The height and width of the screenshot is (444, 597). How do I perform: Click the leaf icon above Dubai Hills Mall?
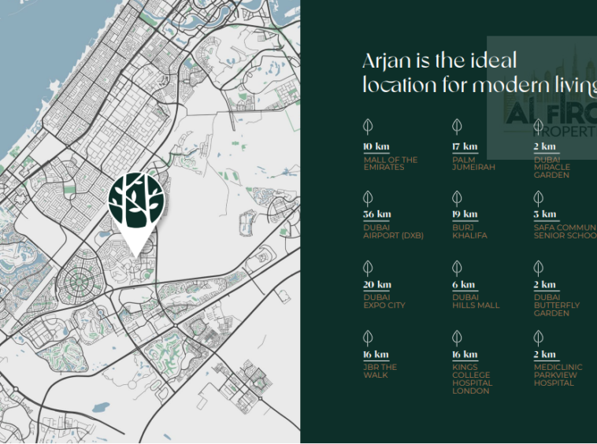pyautogui.click(x=457, y=268)
